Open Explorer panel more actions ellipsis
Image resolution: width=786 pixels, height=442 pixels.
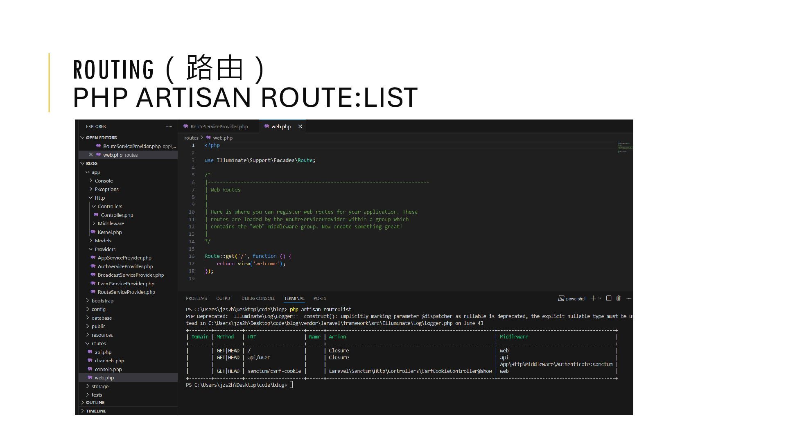(169, 126)
